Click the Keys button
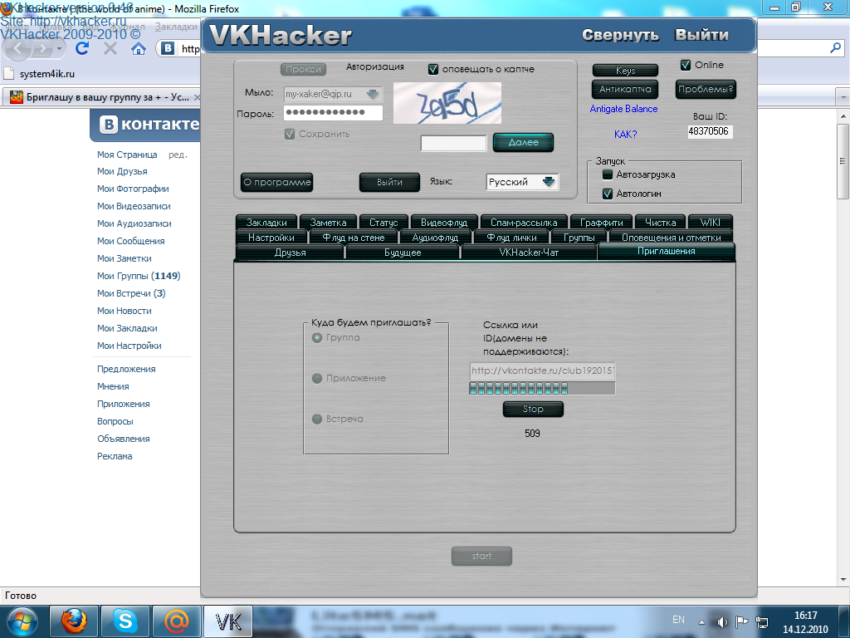850x638 pixels. point(625,71)
